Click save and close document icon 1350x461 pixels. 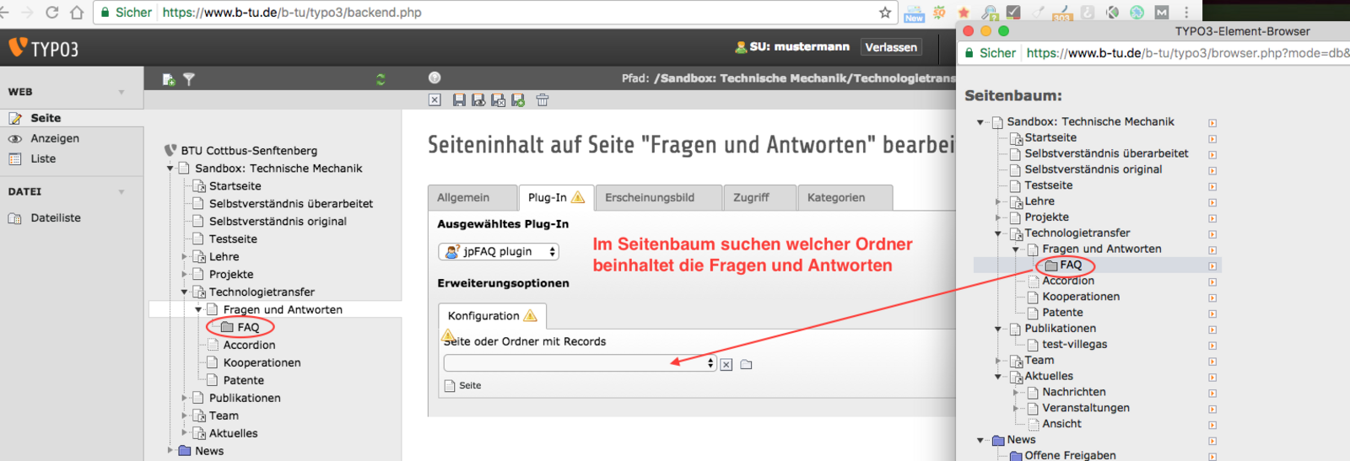(x=499, y=100)
